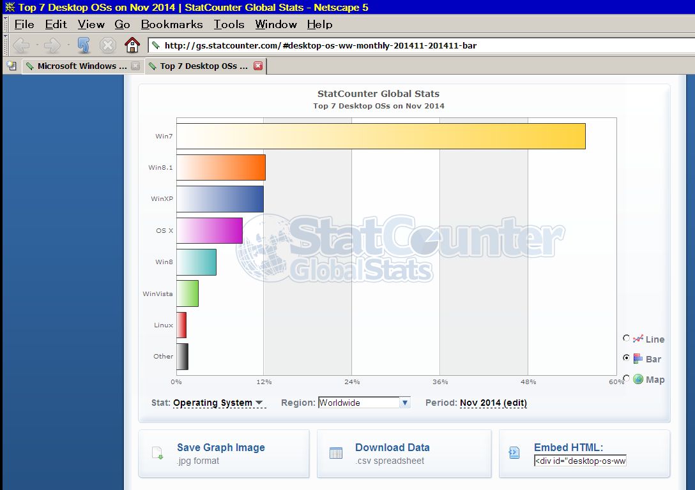Click the Map globe icon
Screen dimensions: 695x490
[638, 380]
